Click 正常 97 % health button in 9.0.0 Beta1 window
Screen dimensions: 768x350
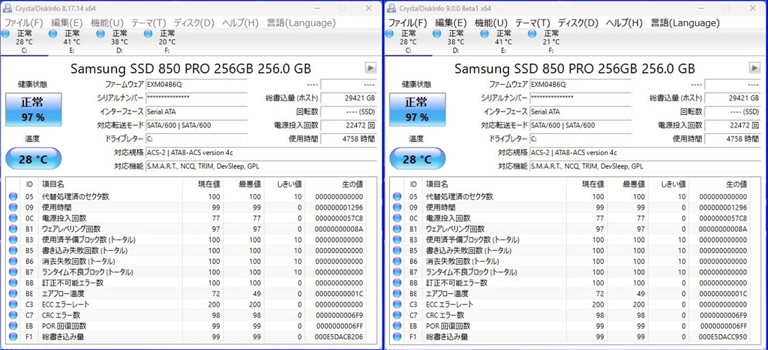pos(417,110)
